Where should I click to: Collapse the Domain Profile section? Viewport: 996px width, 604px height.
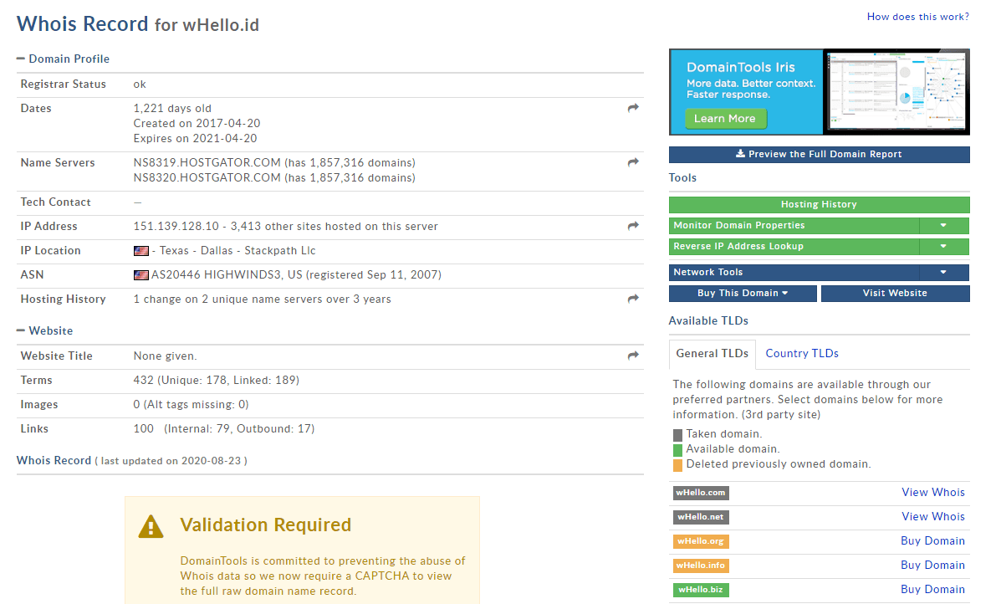point(21,59)
